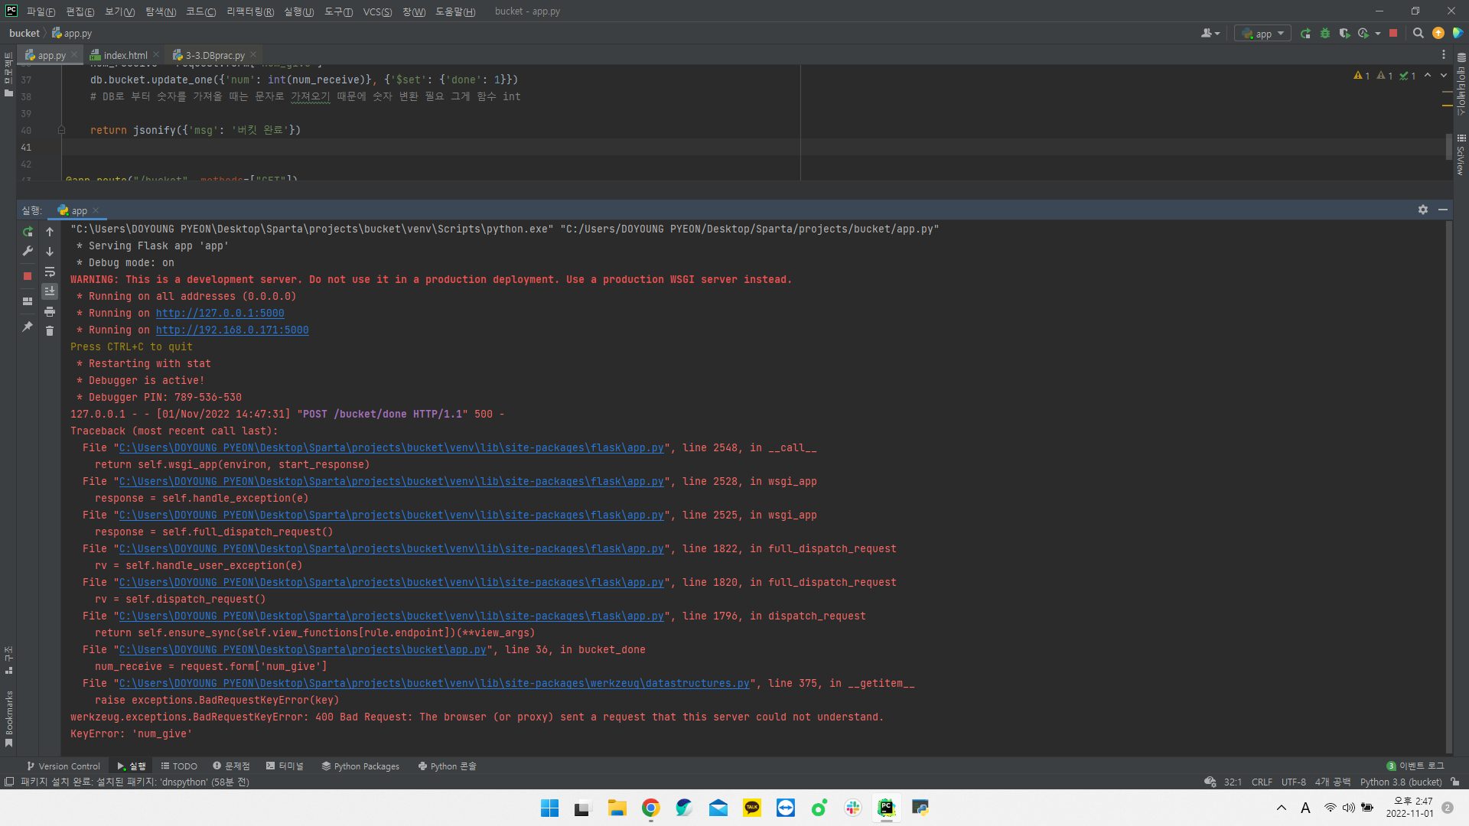Click the console vertical scrollbar

click(1448, 486)
